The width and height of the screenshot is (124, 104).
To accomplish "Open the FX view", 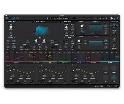I will [96, 18].
